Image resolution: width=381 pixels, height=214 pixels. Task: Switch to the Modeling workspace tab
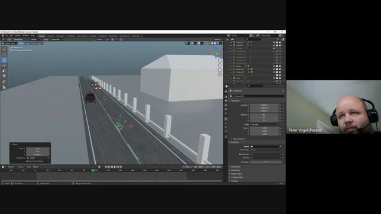pyautogui.click(x=51, y=36)
